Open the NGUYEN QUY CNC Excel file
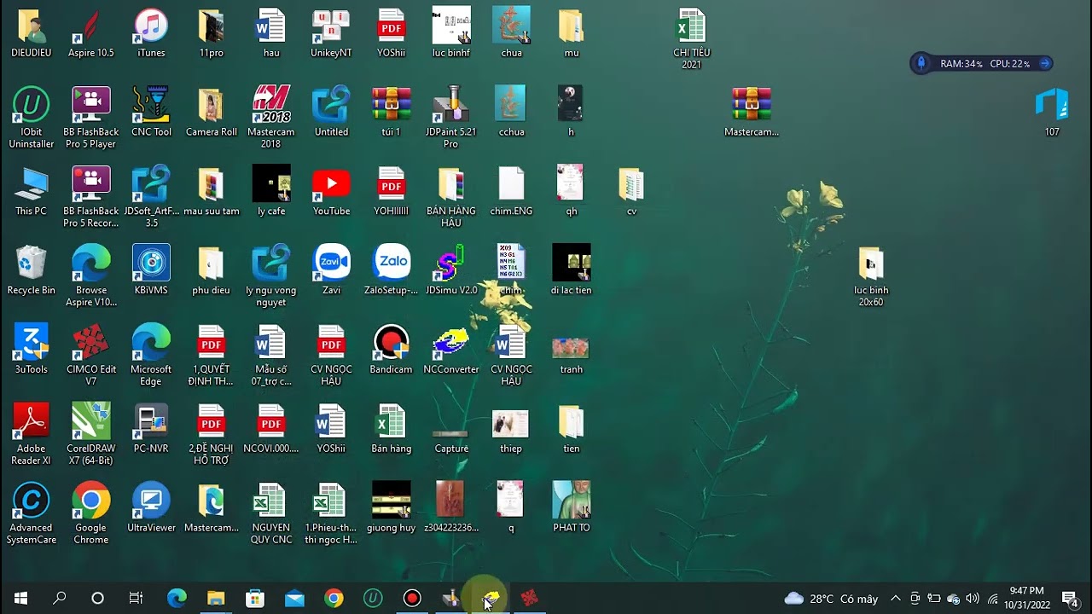The height and width of the screenshot is (614, 1092). 271,514
